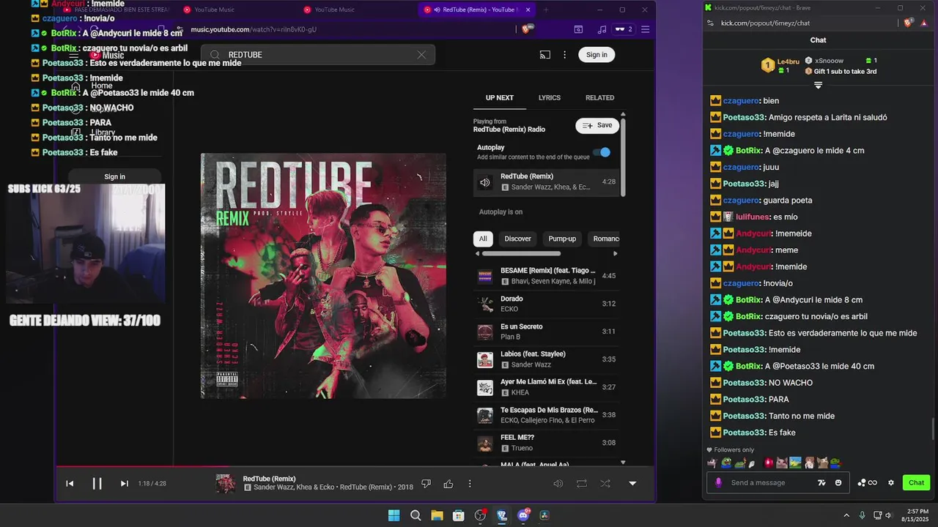Open Brave playlist music note icon

602,29
